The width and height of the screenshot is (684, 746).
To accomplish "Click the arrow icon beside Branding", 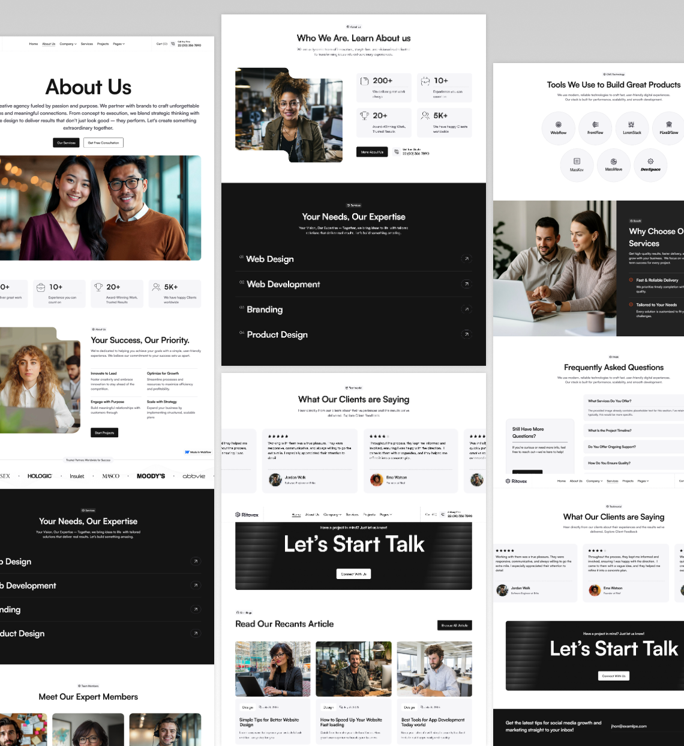I will tap(466, 309).
